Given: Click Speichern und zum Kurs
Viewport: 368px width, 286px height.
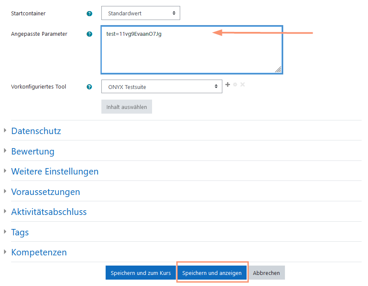Looking at the screenshot, I should click(141, 272).
